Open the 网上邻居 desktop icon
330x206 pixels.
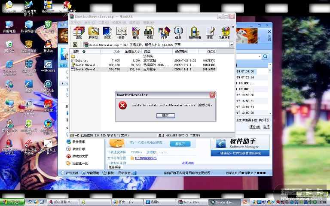click(9, 106)
